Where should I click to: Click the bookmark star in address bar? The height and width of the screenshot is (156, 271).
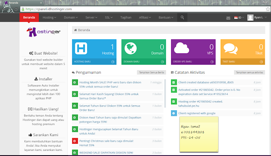coord(268,9)
